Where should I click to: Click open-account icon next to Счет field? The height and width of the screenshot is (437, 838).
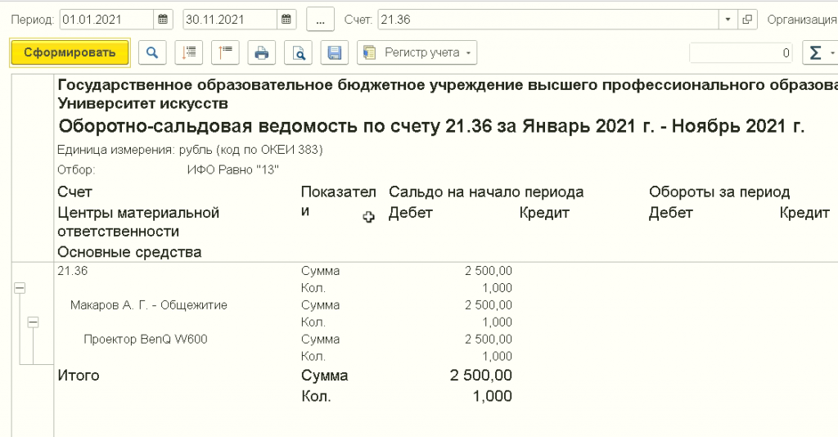click(746, 19)
